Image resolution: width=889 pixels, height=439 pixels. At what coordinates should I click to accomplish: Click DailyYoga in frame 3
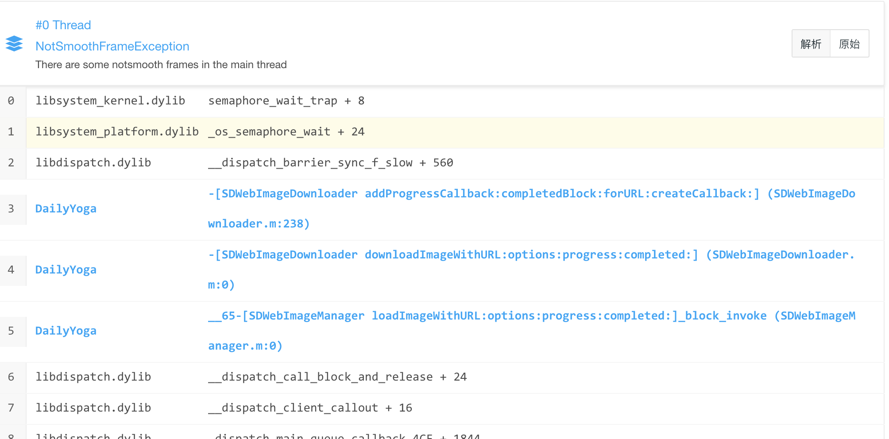[66, 209]
